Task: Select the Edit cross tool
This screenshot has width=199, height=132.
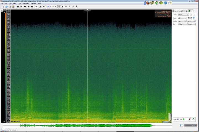Action: [66, 7]
